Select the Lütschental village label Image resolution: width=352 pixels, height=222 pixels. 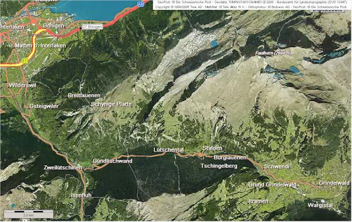168,150
